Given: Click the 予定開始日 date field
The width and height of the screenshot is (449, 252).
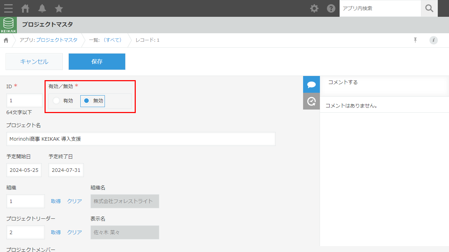Looking at the screenshot, I should pyautogui.click(x=24, y=170).
